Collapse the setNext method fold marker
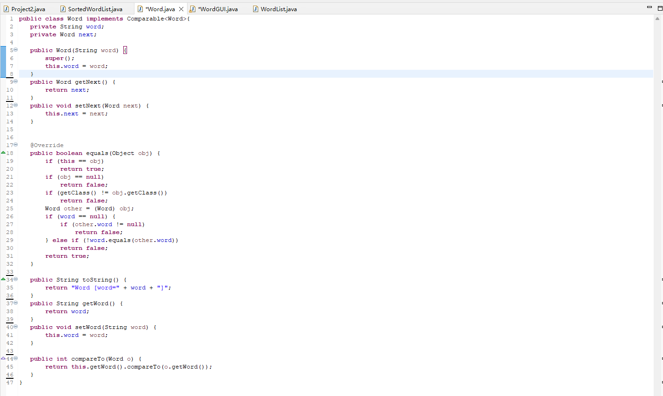663x396 pixels. pyautogui.click(x=15, y=105)
